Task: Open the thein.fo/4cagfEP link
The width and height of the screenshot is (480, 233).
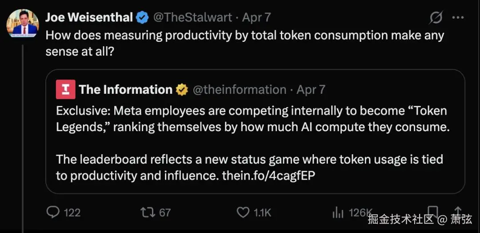Action: coord(268,176)
